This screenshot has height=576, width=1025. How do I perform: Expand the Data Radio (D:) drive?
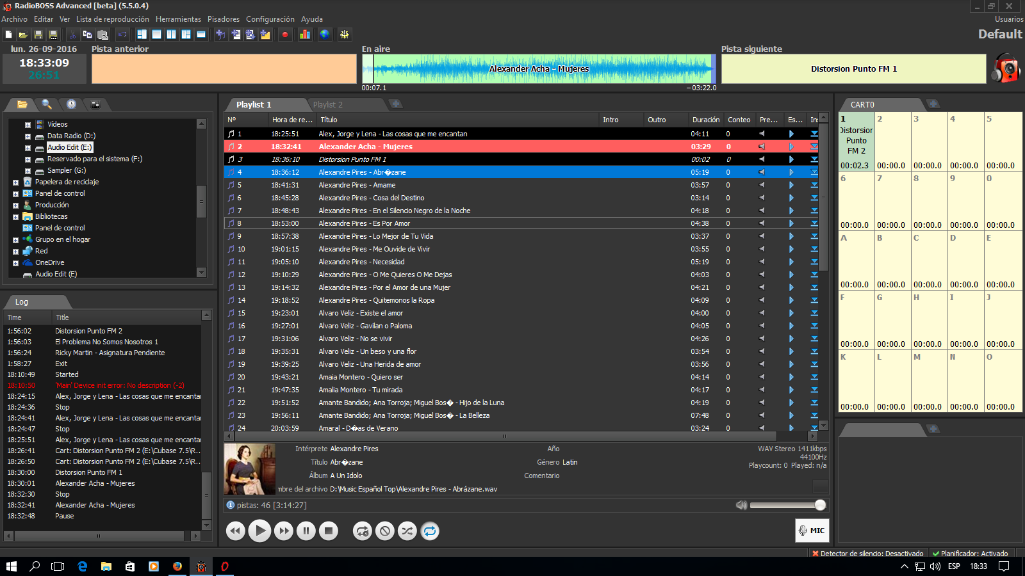click(x=28, y=136)
